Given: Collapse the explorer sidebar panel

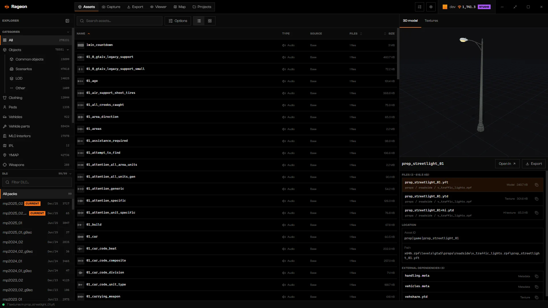Looking at the screenshot, I should (67, 21).
